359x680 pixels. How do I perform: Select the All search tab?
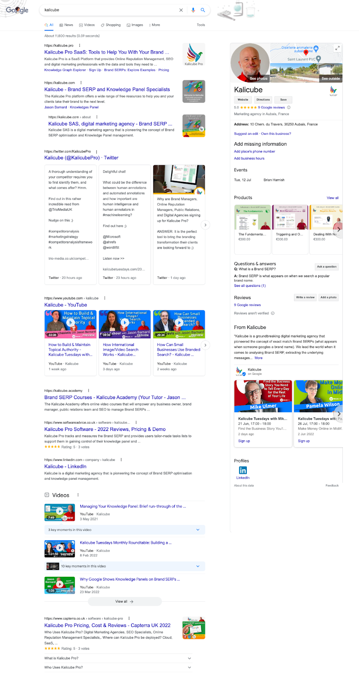coord(49,25)
